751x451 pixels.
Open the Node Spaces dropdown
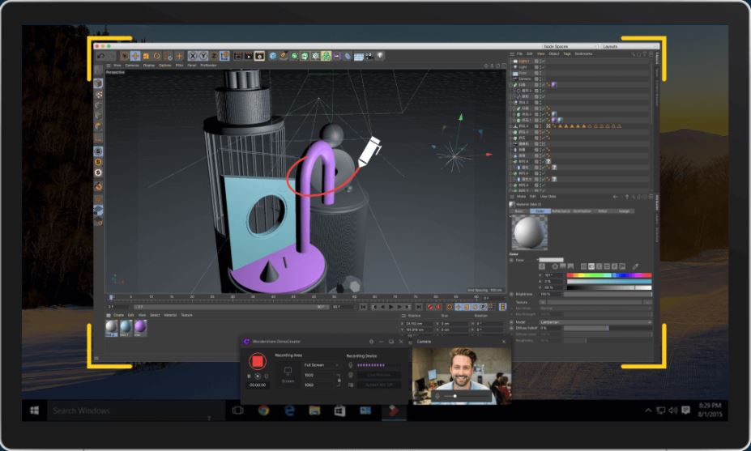coord(570,46)
